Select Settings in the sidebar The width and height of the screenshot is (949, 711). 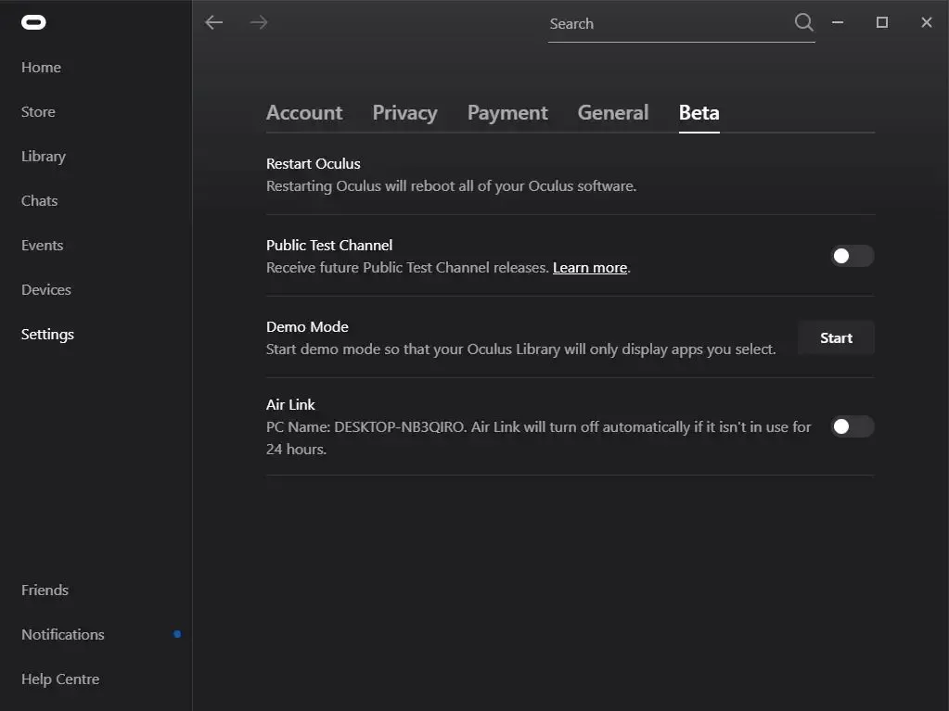pyautogui.click(x=48, y=335)
